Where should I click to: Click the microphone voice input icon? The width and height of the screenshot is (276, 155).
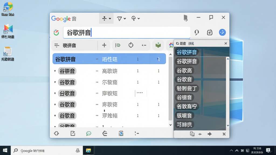click(196, 33)
